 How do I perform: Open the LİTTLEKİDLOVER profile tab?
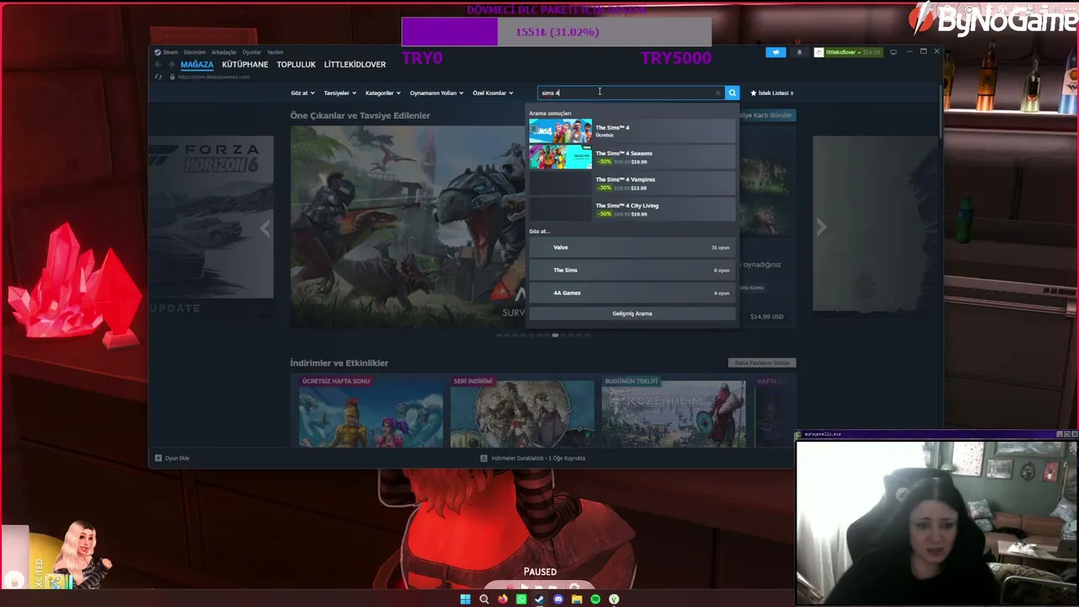point(355,64)
